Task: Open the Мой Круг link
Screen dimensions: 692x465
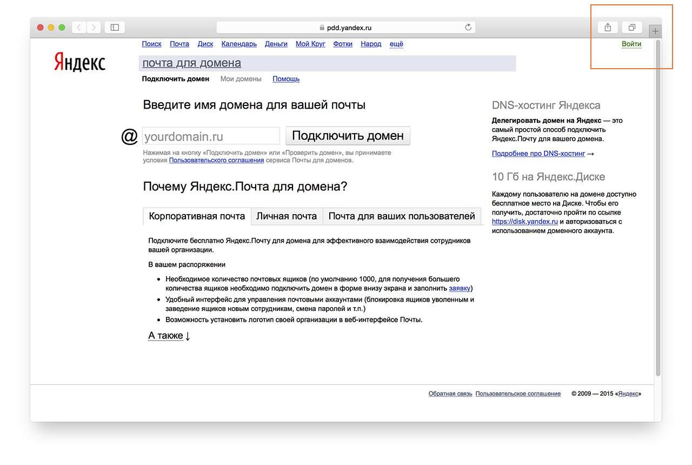Action: 310,44
